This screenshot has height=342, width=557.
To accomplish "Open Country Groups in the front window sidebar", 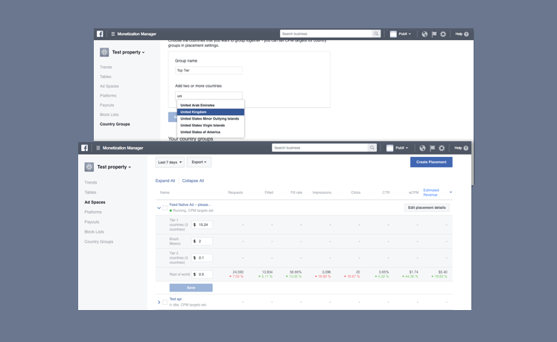I will coord(99,242).
